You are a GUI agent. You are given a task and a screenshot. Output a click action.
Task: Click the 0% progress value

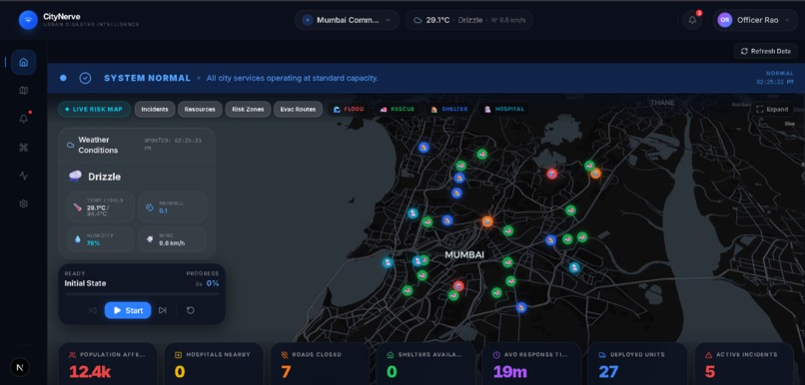213,283
